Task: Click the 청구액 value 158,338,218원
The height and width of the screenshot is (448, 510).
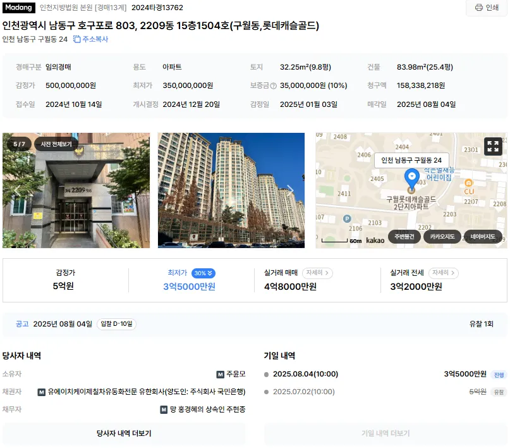Action: (x=421, y=85)
